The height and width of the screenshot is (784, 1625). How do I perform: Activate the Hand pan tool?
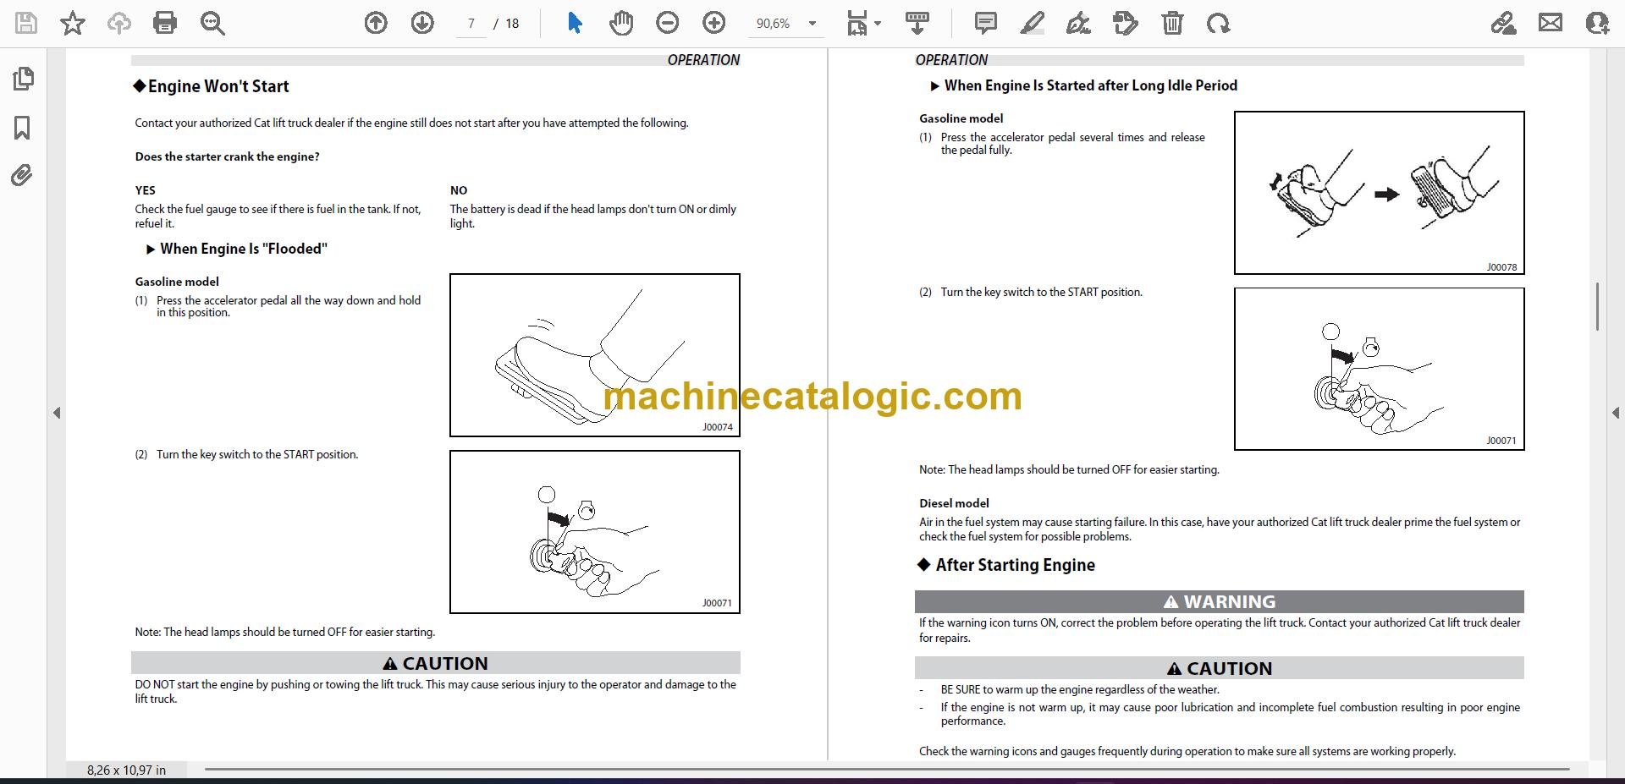621,23
